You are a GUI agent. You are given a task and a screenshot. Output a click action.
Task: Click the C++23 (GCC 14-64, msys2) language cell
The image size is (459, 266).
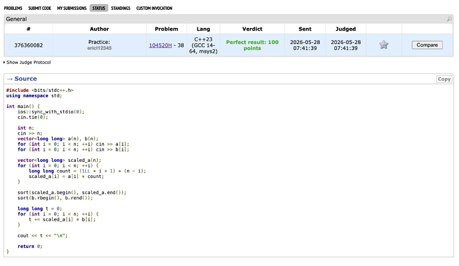(203, 45)
